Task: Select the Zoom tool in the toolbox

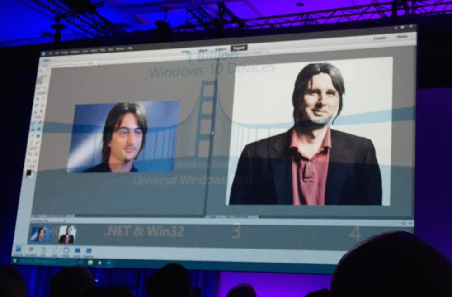Action: 42,70
